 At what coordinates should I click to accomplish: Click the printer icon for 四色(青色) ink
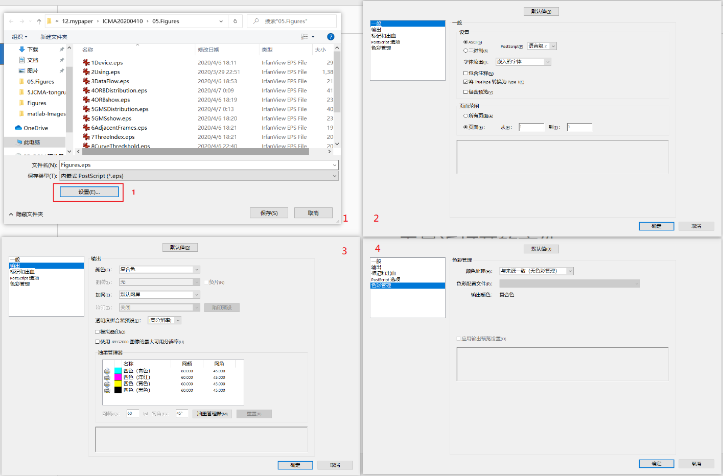[x=107, y=371]
